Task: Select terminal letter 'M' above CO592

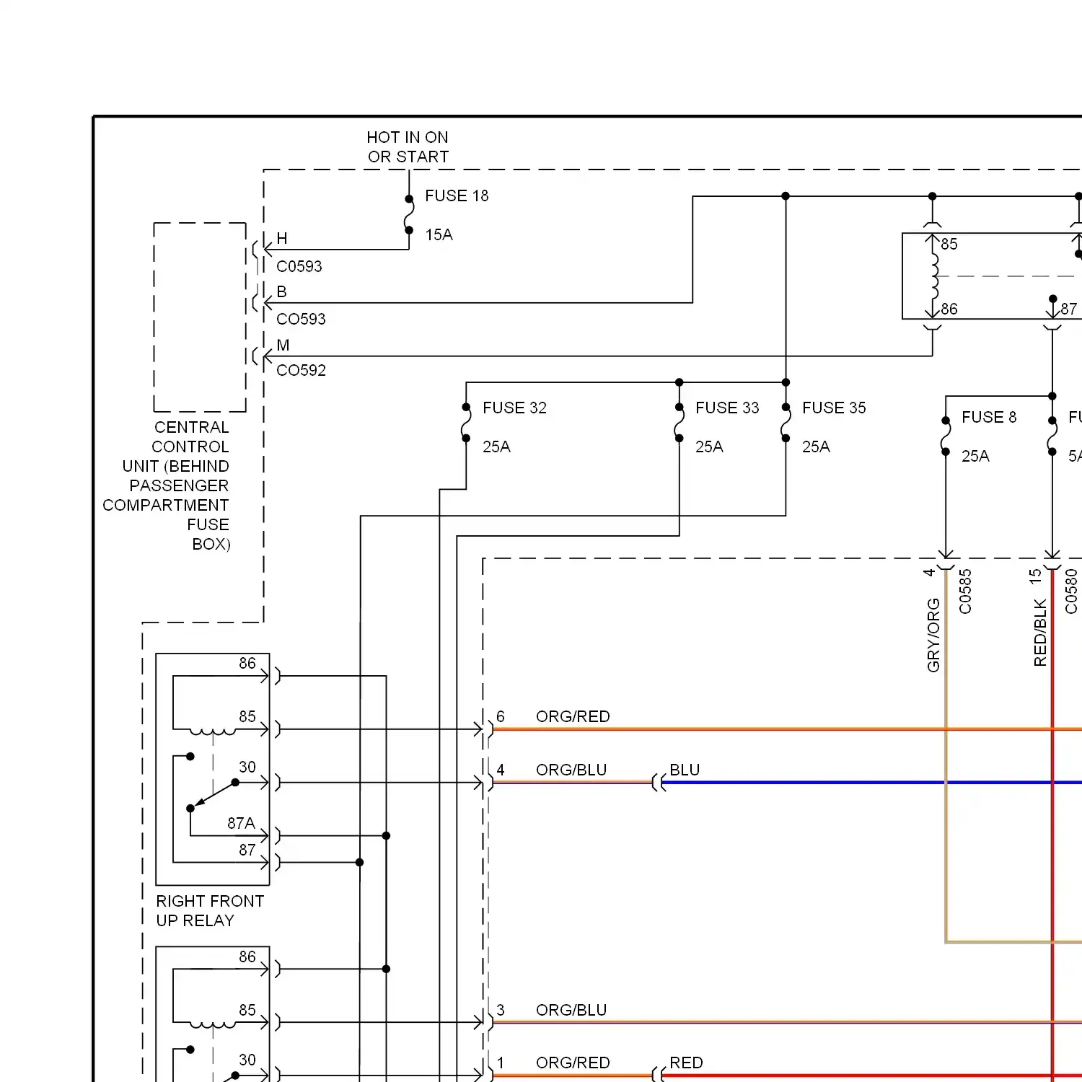Action: click(283, 346)
